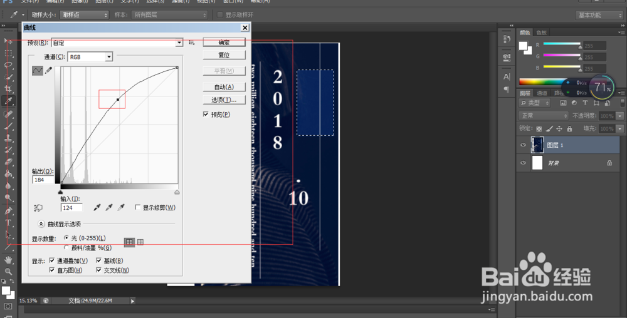Image resolution: width=627 pixels, height=318 pixels.
Task: Click 自动(A) auto button
Action: click(x=224, y=87)
